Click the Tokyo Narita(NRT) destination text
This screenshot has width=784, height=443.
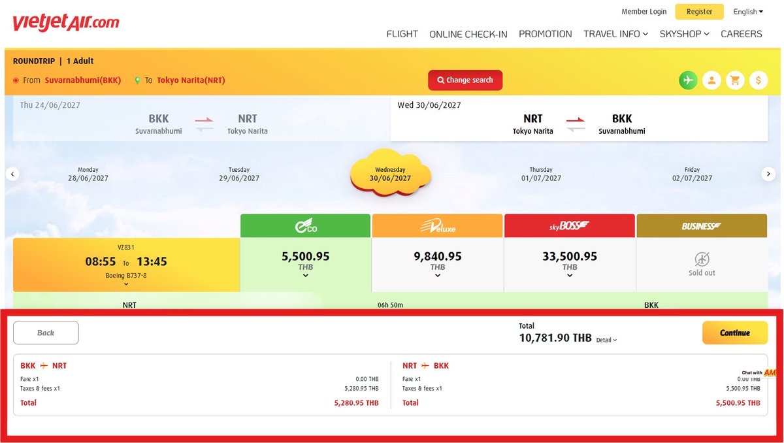click(191, 80)
